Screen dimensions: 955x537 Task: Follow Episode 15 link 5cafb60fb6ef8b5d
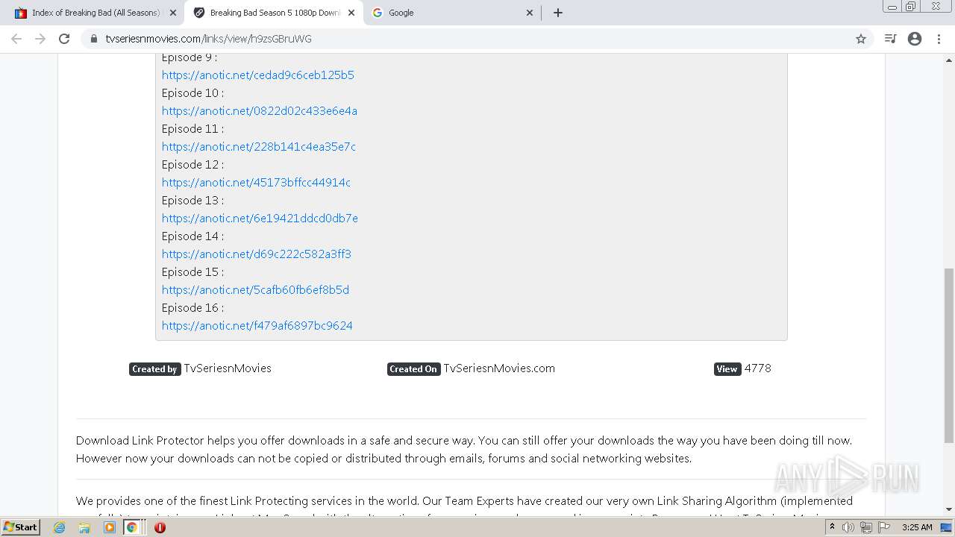coord(255,289)
